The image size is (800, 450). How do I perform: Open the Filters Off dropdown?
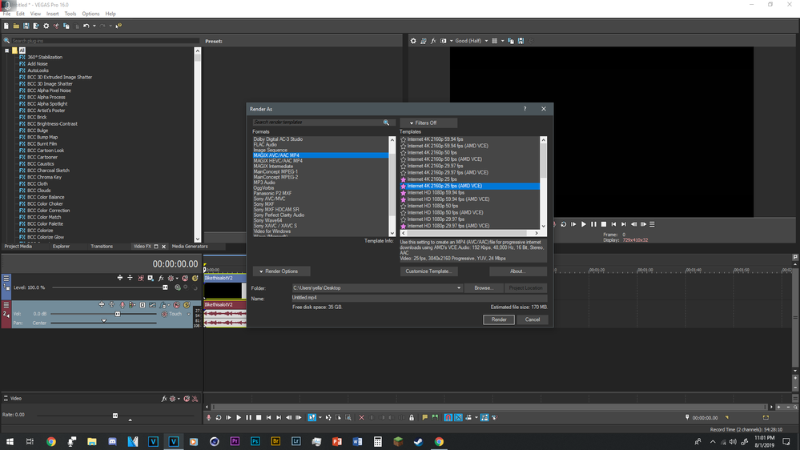tap(428, 123)
